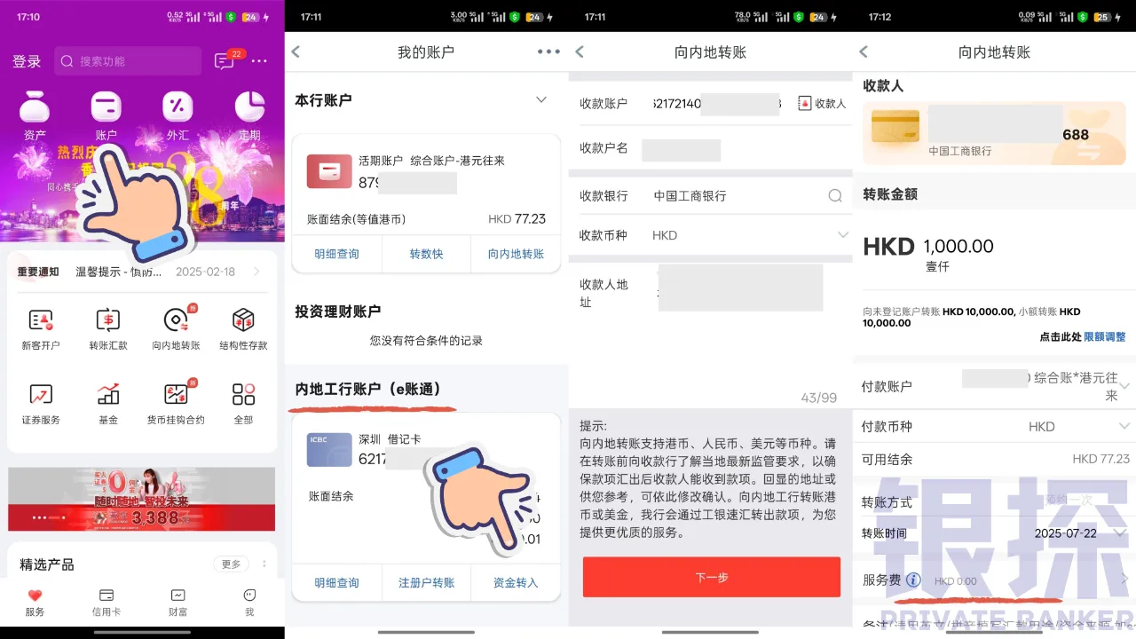
Task: Click the ICBC 深圳 借记卡 card icon
Action: click(x=329, y=450)
